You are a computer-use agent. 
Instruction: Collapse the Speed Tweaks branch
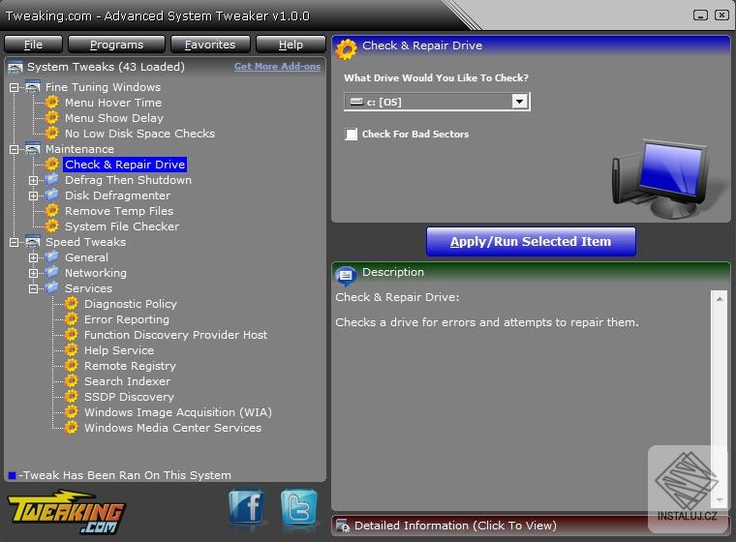click(x=15, y=242)
